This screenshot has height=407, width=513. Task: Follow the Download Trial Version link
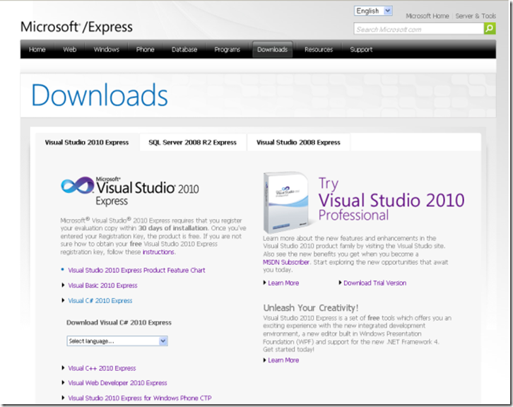[x=375, y=283]
